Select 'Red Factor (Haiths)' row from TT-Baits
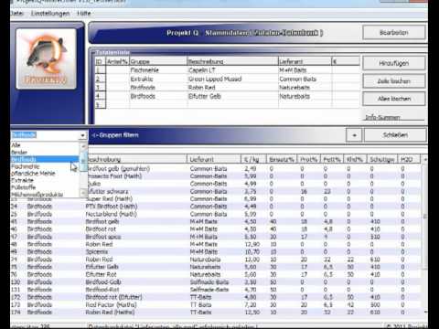Viewport: 439px width, 329px height. (x=215, y=304)
